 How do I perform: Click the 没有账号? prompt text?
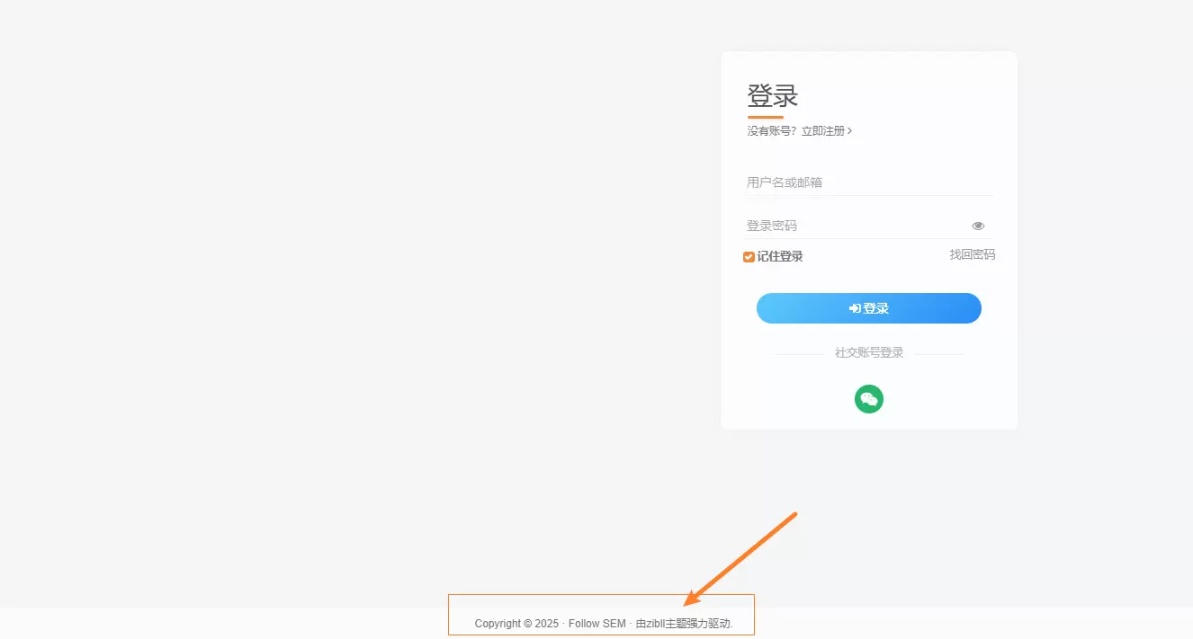(x=772, y=131)
